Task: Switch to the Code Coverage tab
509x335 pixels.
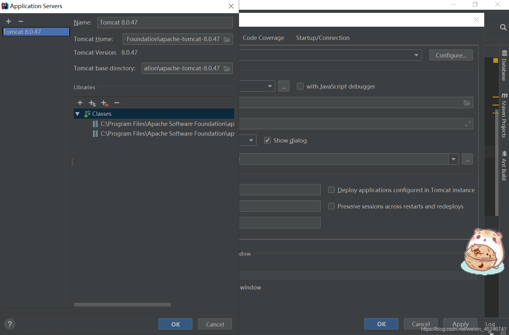Action: click(263, 38)
